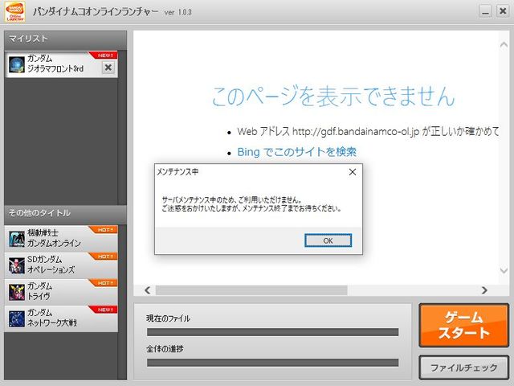This screenshot has width=514, height=386.
Task: Click the NEW badge on ジオラマフロント3rd
Action: pyautogui.click(x=104, y=55)
